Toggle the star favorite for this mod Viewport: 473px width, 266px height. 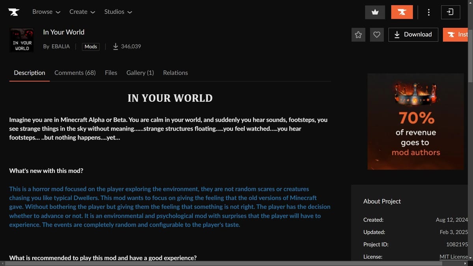point(358,35)
